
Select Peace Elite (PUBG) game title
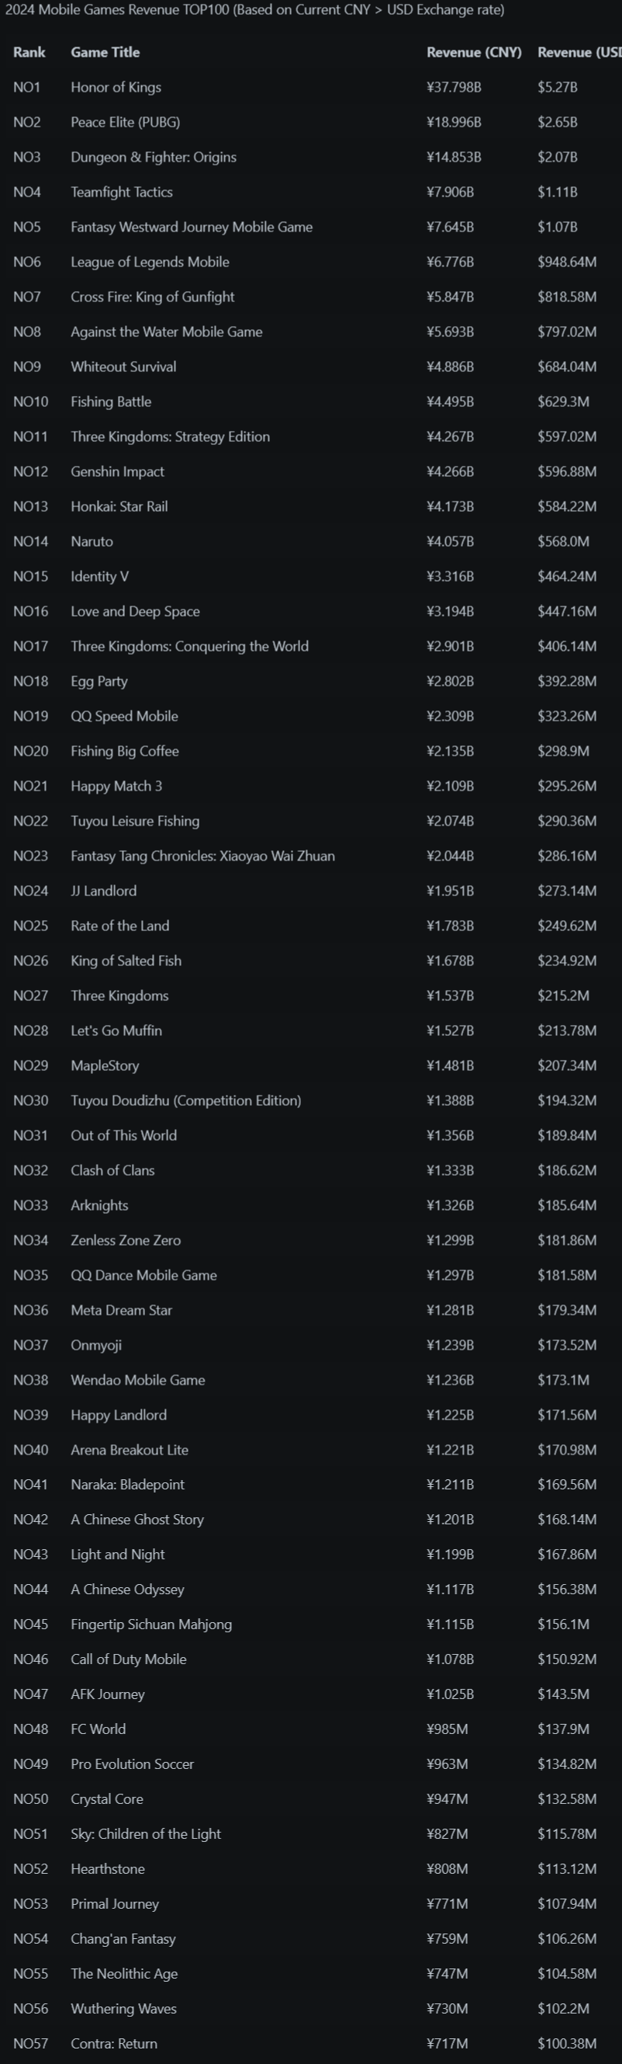pos(125,123)
